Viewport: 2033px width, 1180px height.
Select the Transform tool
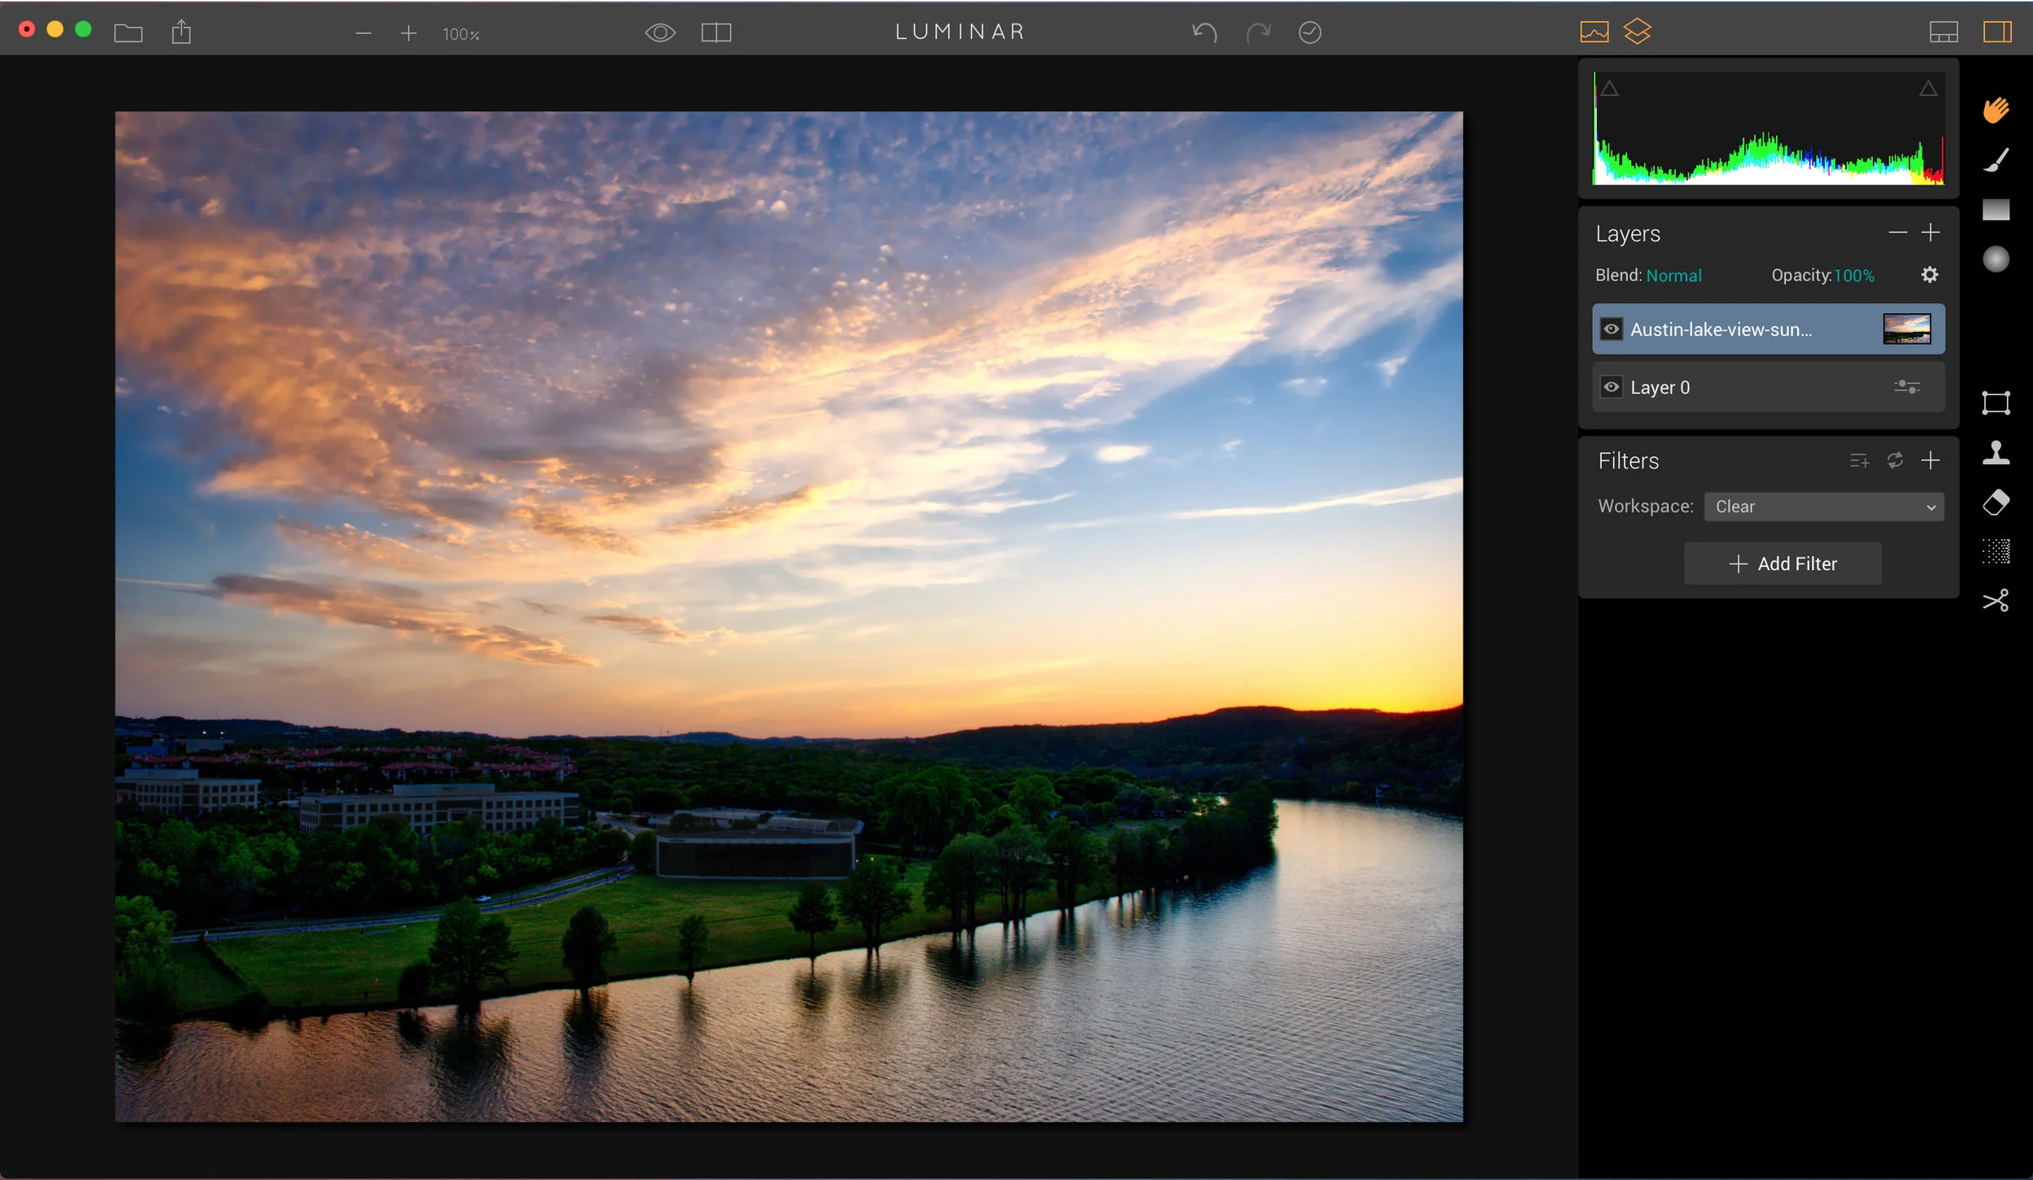[x=1996, y=403]
